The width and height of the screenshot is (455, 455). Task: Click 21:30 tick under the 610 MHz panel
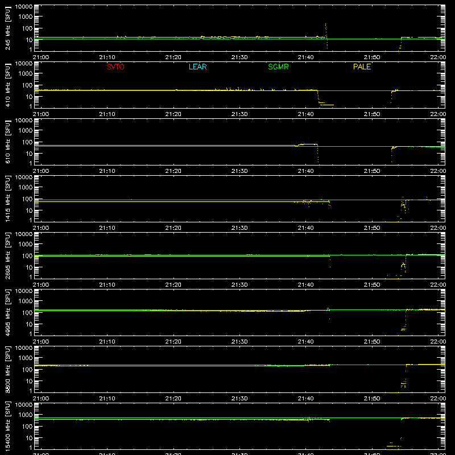(x=239, y=171)
